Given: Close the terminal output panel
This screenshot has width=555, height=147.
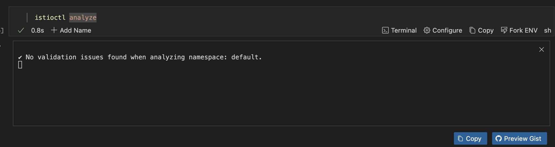Looking at the screenshot, I should coord(541,49).
